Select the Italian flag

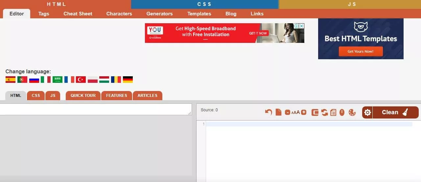46,80
